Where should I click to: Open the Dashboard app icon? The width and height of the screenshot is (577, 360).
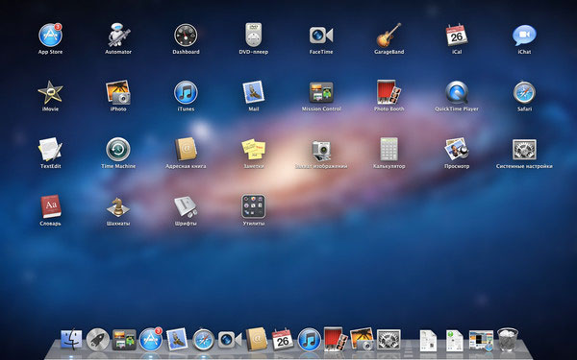click(x=186, y=36)
